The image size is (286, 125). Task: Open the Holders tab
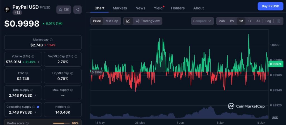click(x=178, y=8)
